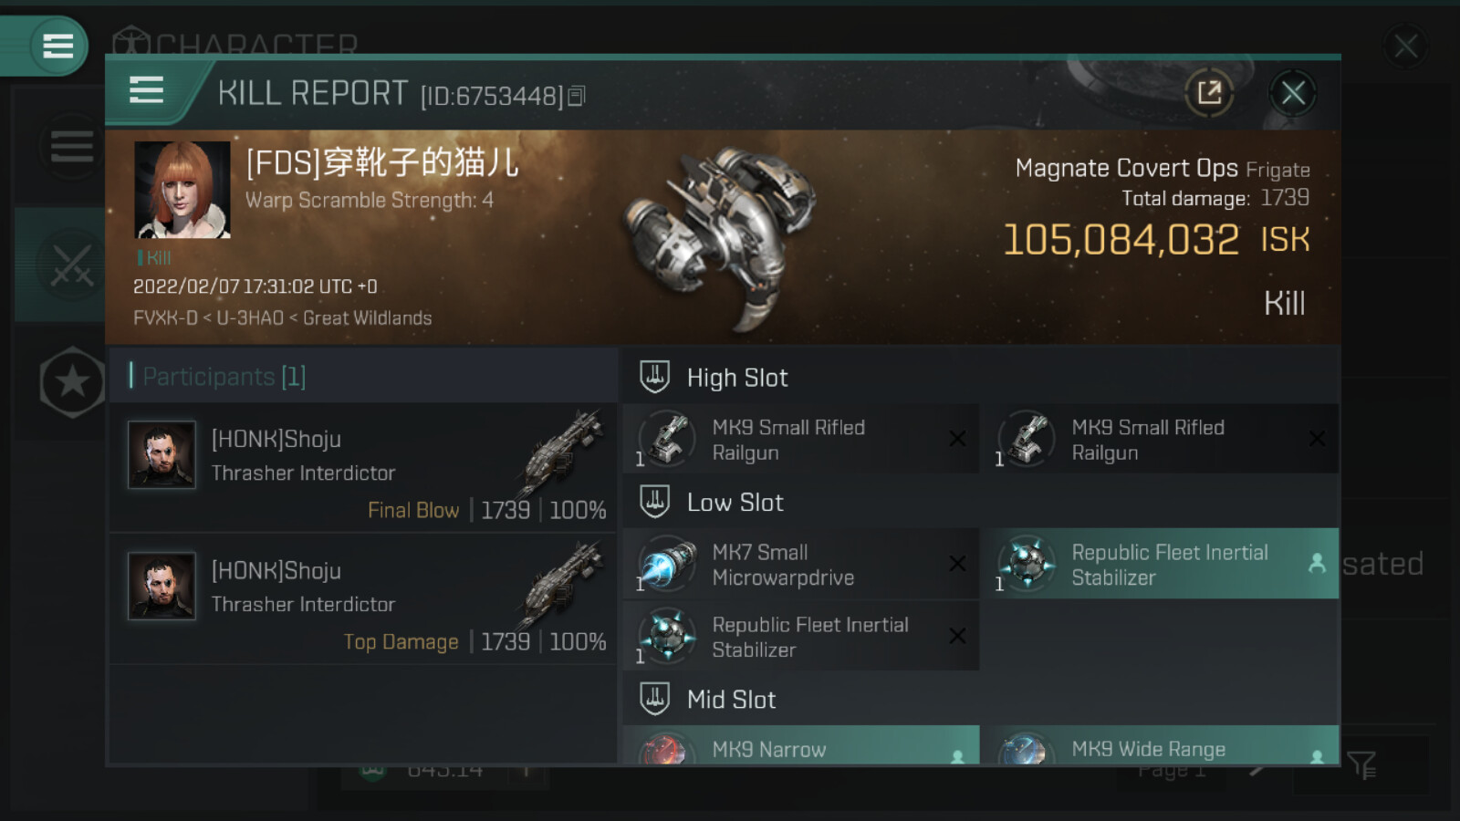The height and width of the screenshot is (821, 1460).
Task: Copy the kill report ID
Action: pyautogui.click(x=577, y=96)
